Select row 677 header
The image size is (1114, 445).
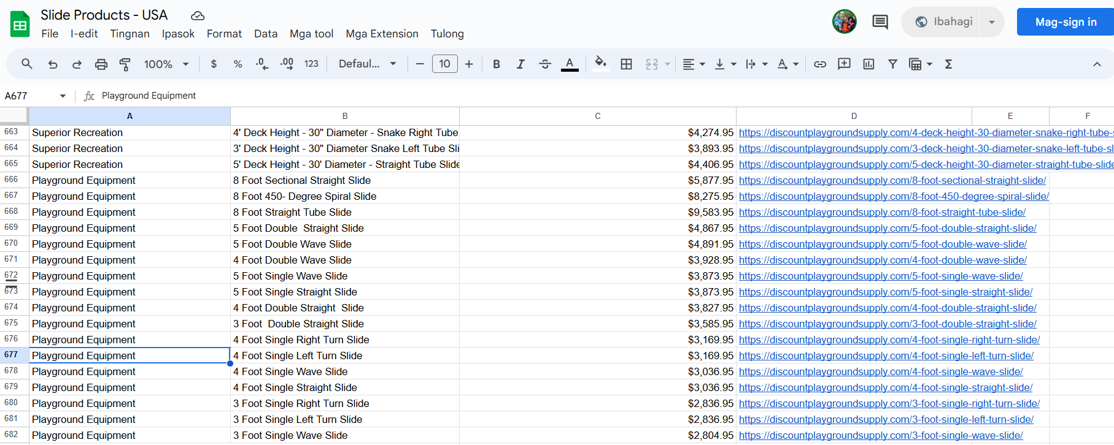(x=14, y=355)
